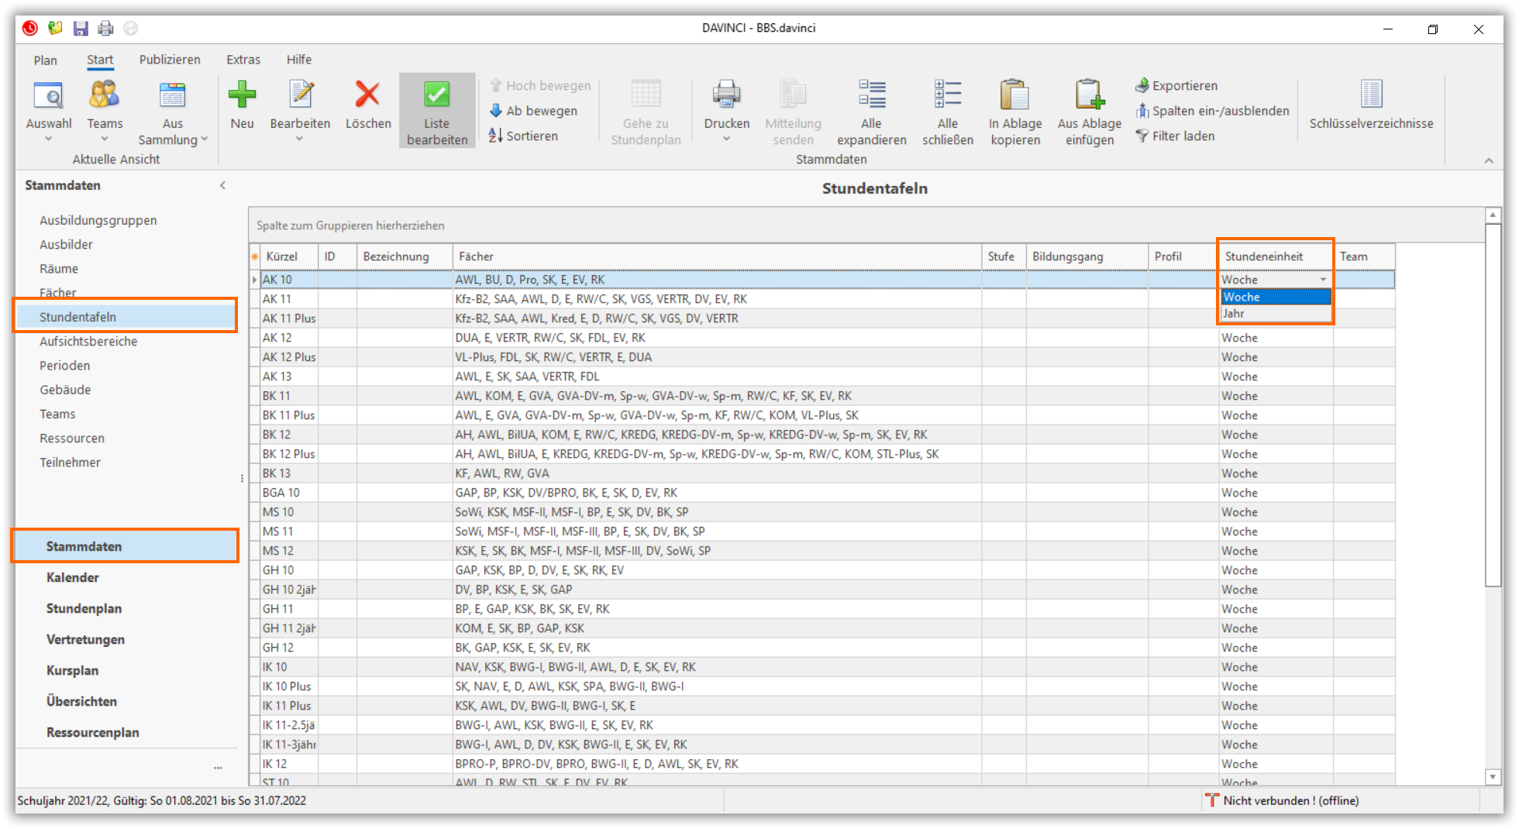Choose Jahr in the dropdown list

(1234, 314)
